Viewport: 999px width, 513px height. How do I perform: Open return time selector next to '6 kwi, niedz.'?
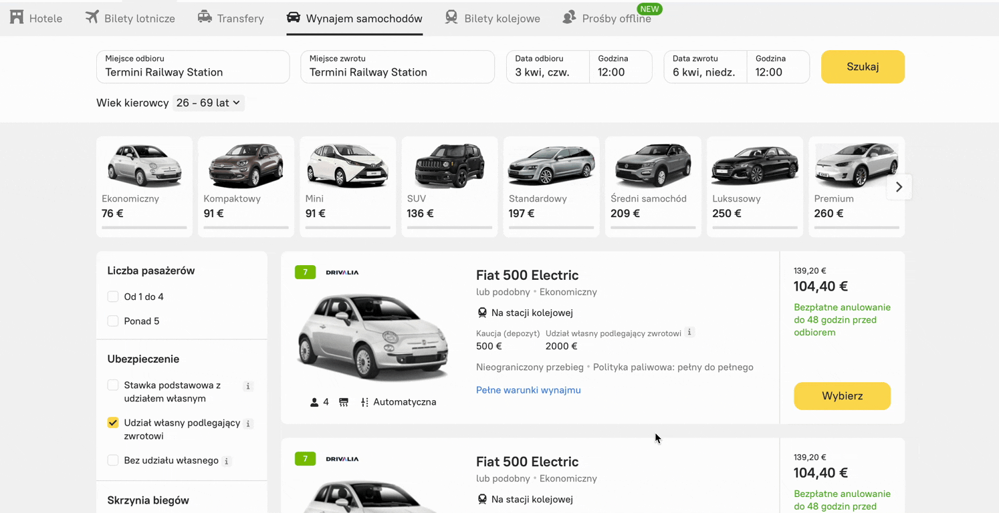pyautogui.click(x=777, y=67)
